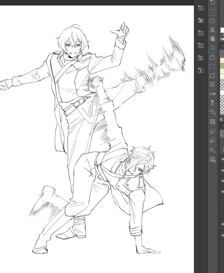Click the square-target icon with swap arrows

[x=212, y=122]
